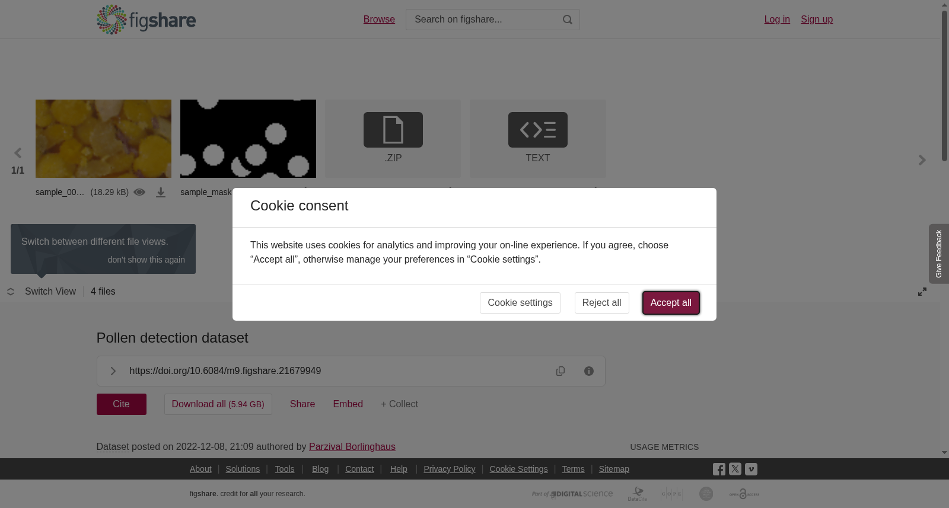This screenshot has width=949, height=508.
Task: Open Sitemap footer link
Action: (614, 469)
